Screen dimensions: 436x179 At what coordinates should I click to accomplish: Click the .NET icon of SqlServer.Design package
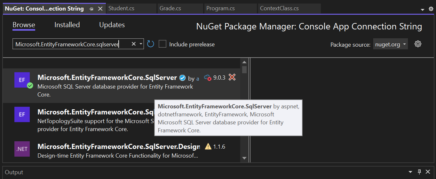tap(22, 149)
